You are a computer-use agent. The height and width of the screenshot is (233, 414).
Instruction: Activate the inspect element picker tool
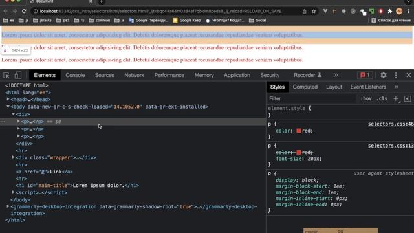(x=6, y=75)
